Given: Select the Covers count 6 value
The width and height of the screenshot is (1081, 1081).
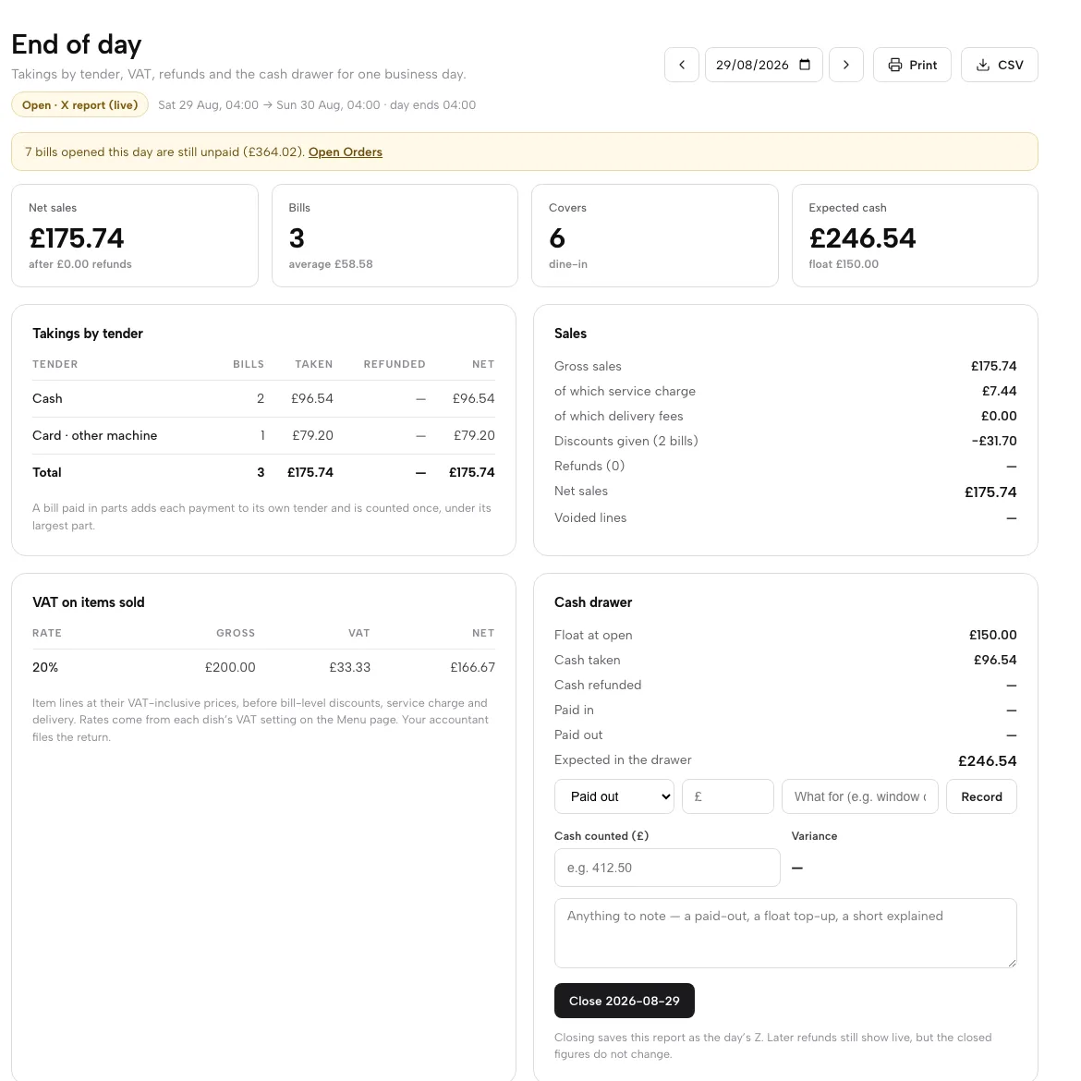Looking at the screenshot, I should (557, 238).
